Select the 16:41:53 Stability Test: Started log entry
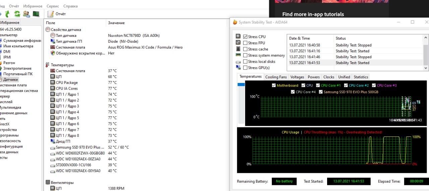This screenshot has height=191, width=429. pos(355,63)
